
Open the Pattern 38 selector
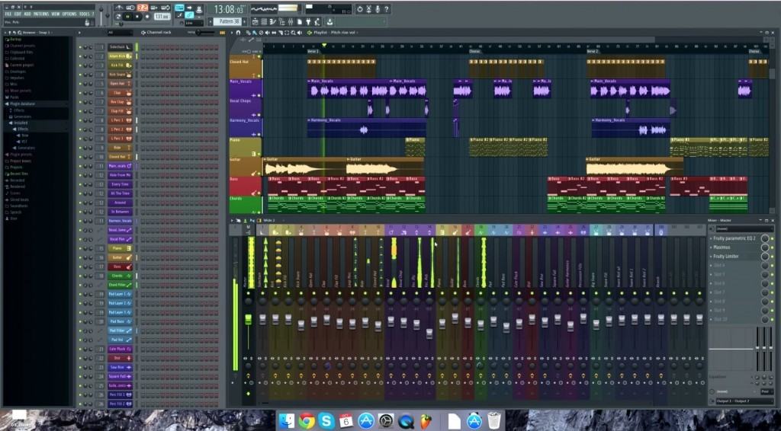[x=227, y=21]
